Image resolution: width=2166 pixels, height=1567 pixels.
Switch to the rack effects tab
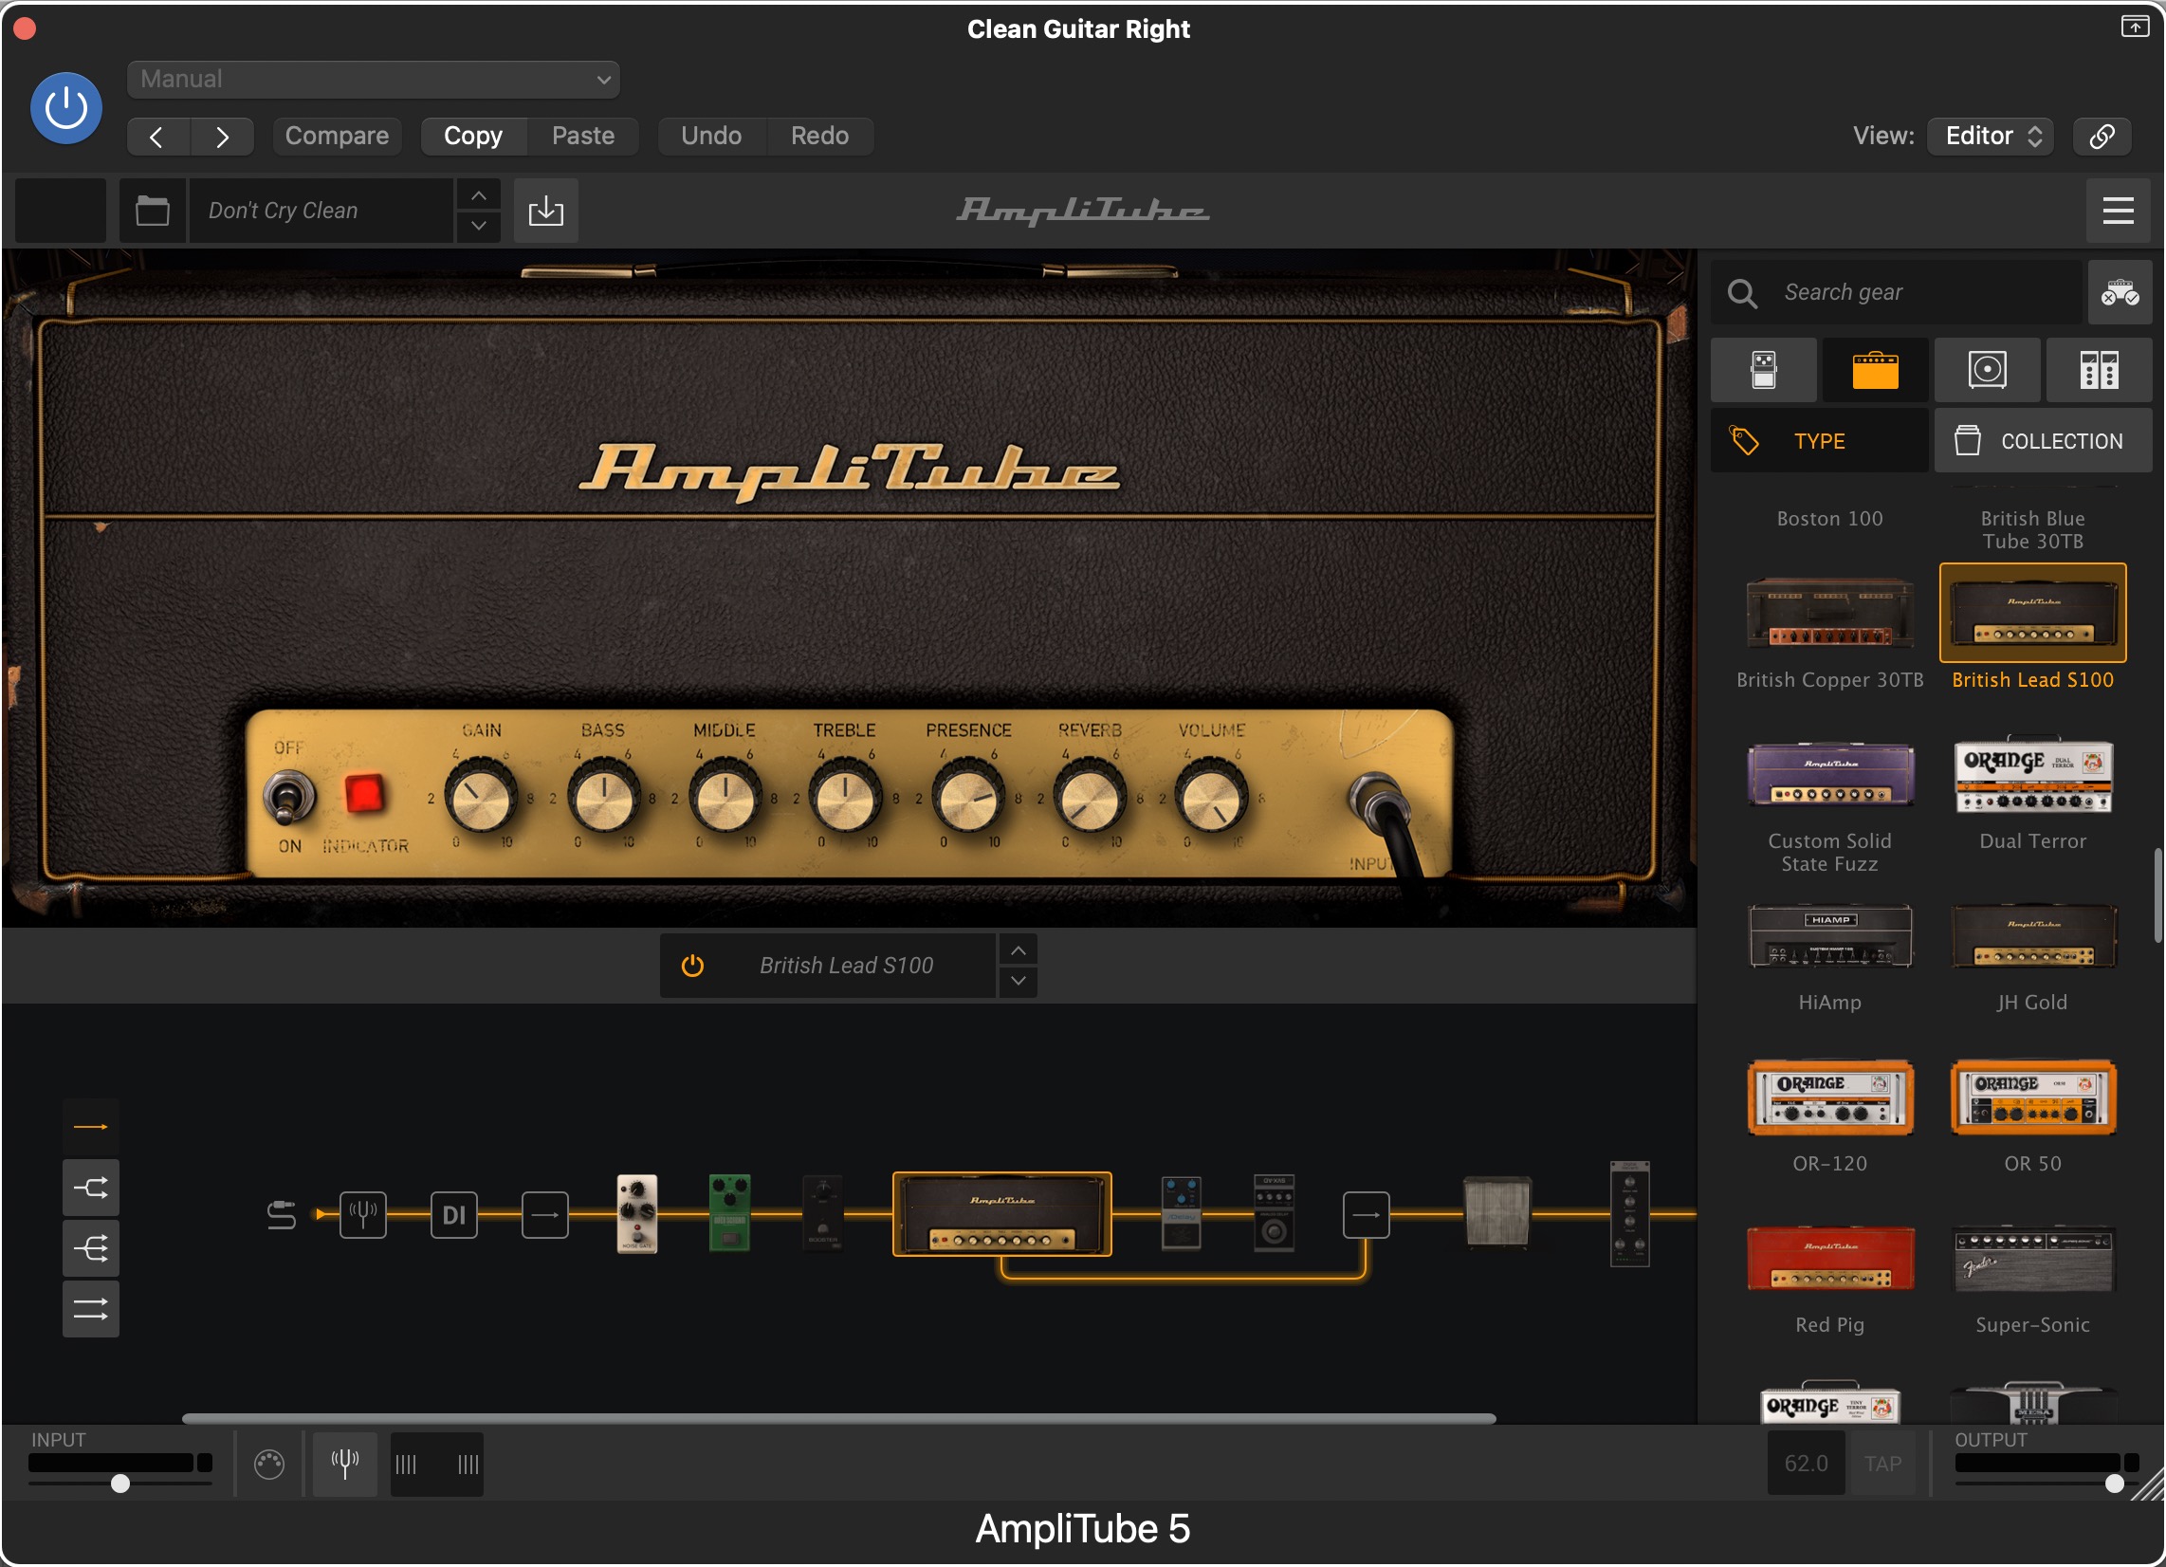click(2100, 370)
